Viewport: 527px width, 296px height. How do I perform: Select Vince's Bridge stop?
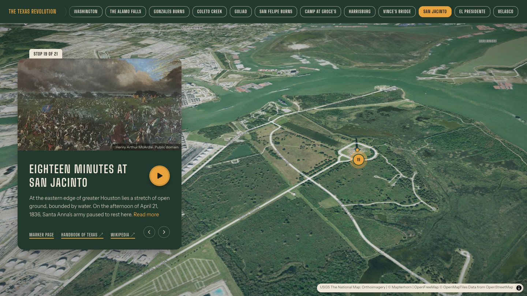(397, 12)
